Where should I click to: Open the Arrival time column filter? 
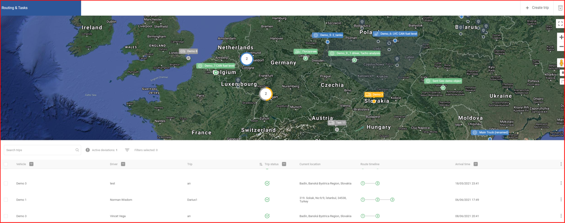click(476, 164)
